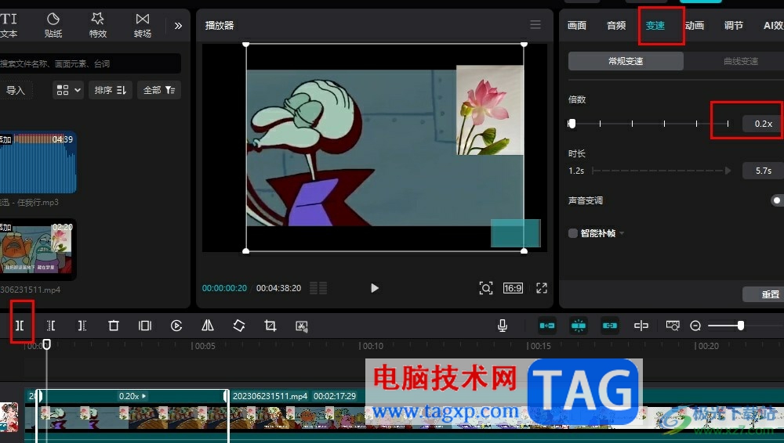Toggle track linkage
The height and width of the screenshot is (443, 784).
[609, 326]
